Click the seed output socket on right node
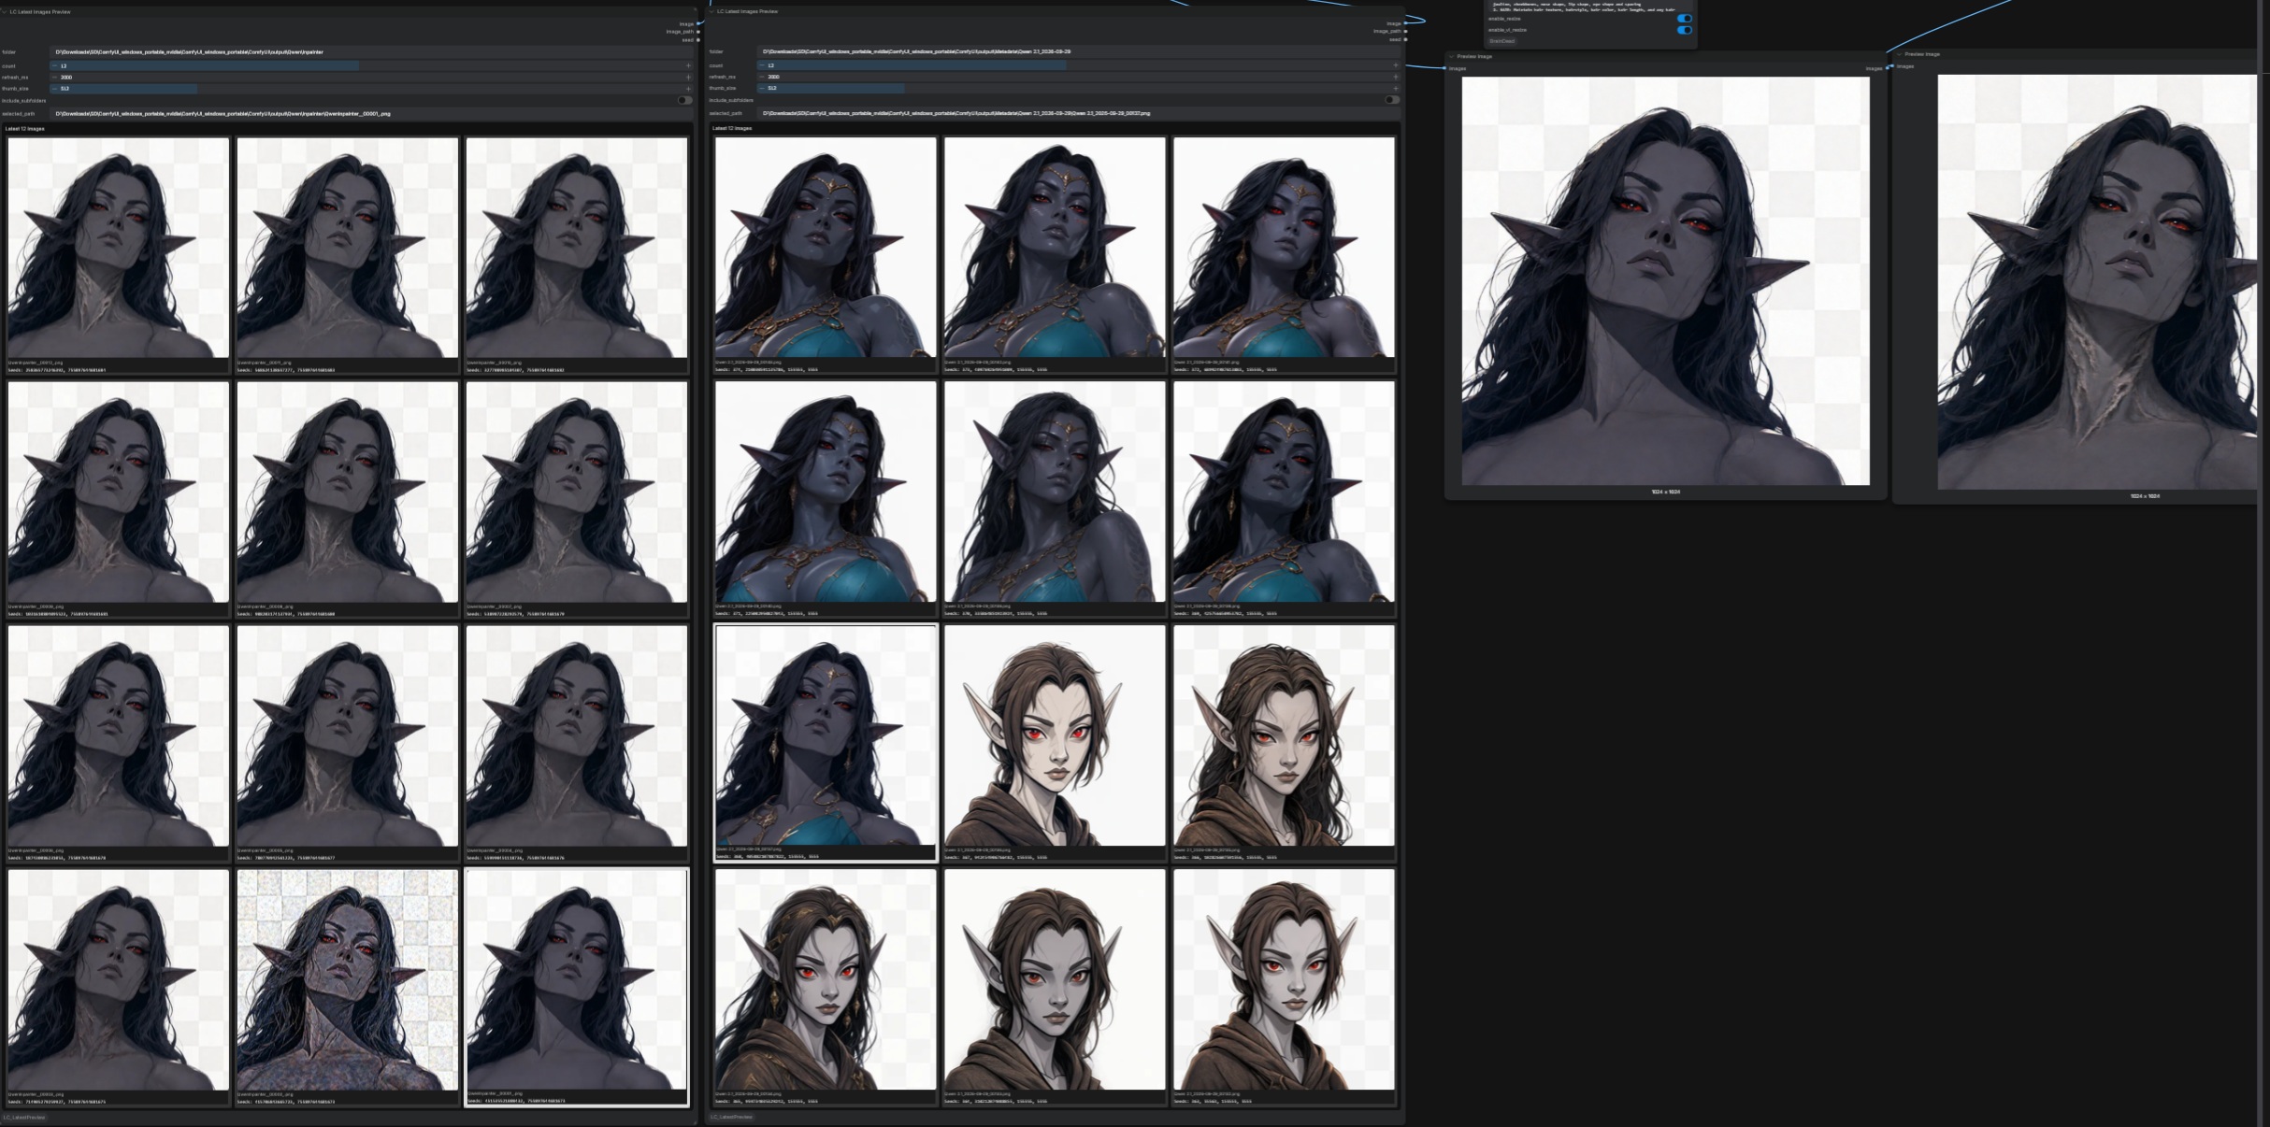This screenshot has height=1127, width=2270. pos(1405,39)
